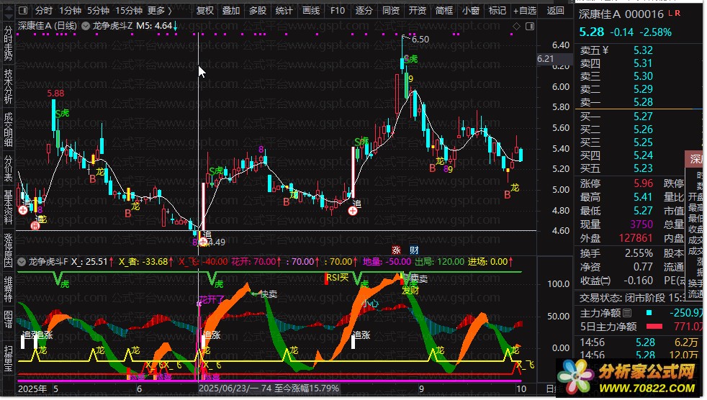
Task: Open 维赛特 in the left sidebar
Action: (8, 288)
